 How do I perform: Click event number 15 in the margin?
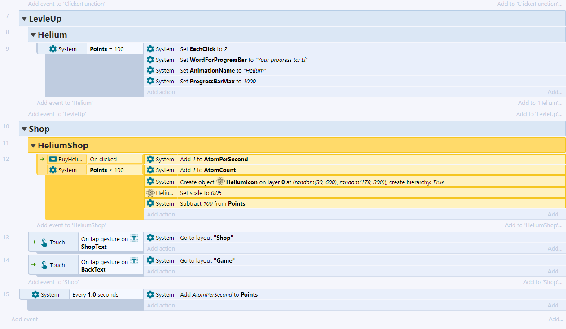pyautogui.click(x=6, y=294)
